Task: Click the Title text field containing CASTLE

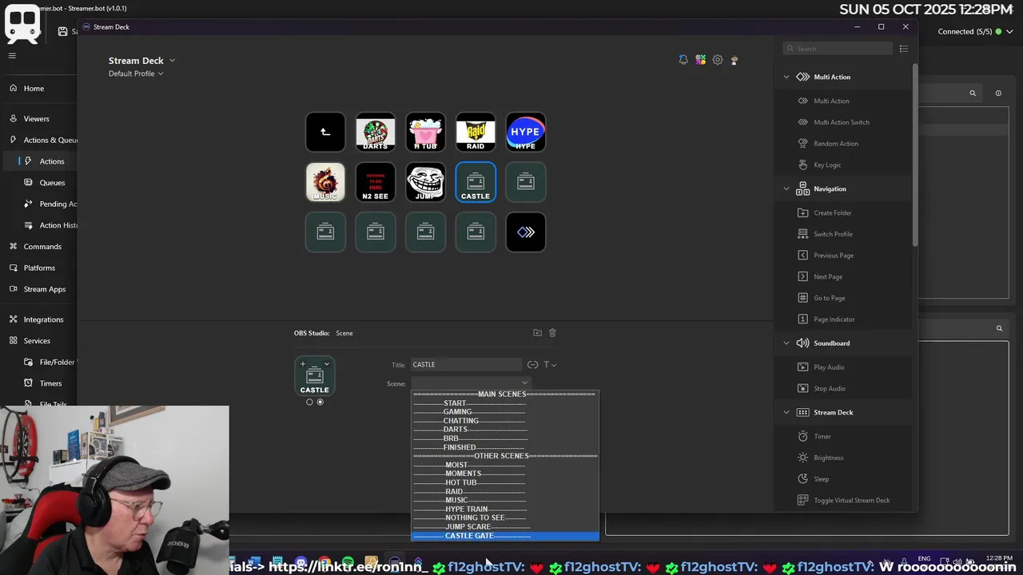Action: [x=467, y=365]
